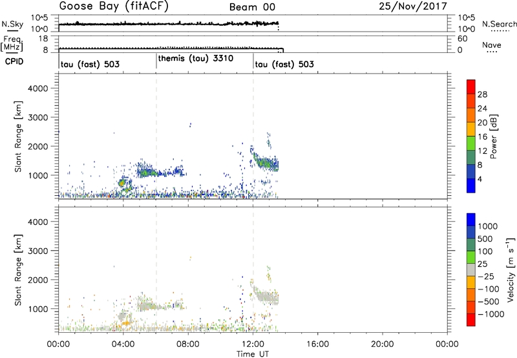Click the "Slant Range [km]" label of velocity panel

[x=18, y=270]
